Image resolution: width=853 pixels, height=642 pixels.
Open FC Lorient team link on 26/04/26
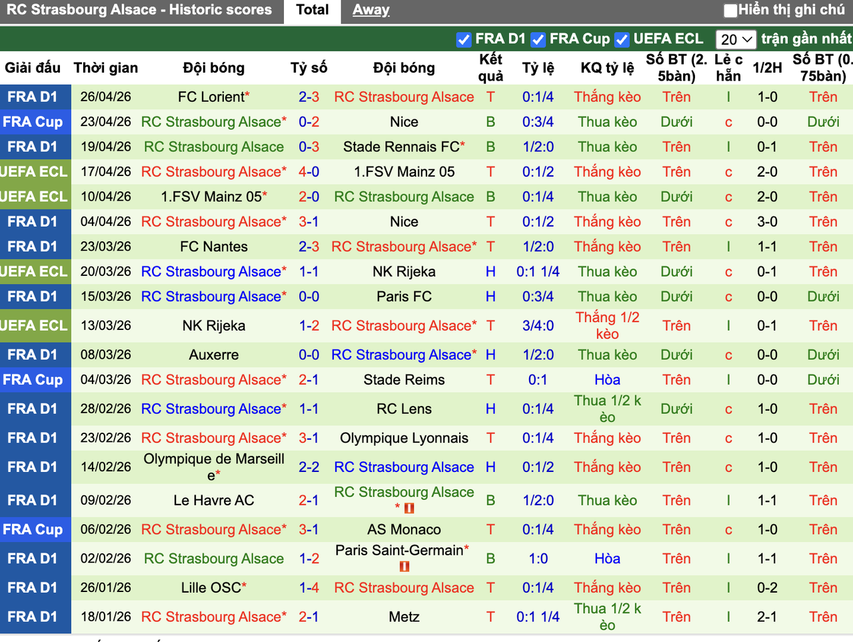tap(211, 97)
